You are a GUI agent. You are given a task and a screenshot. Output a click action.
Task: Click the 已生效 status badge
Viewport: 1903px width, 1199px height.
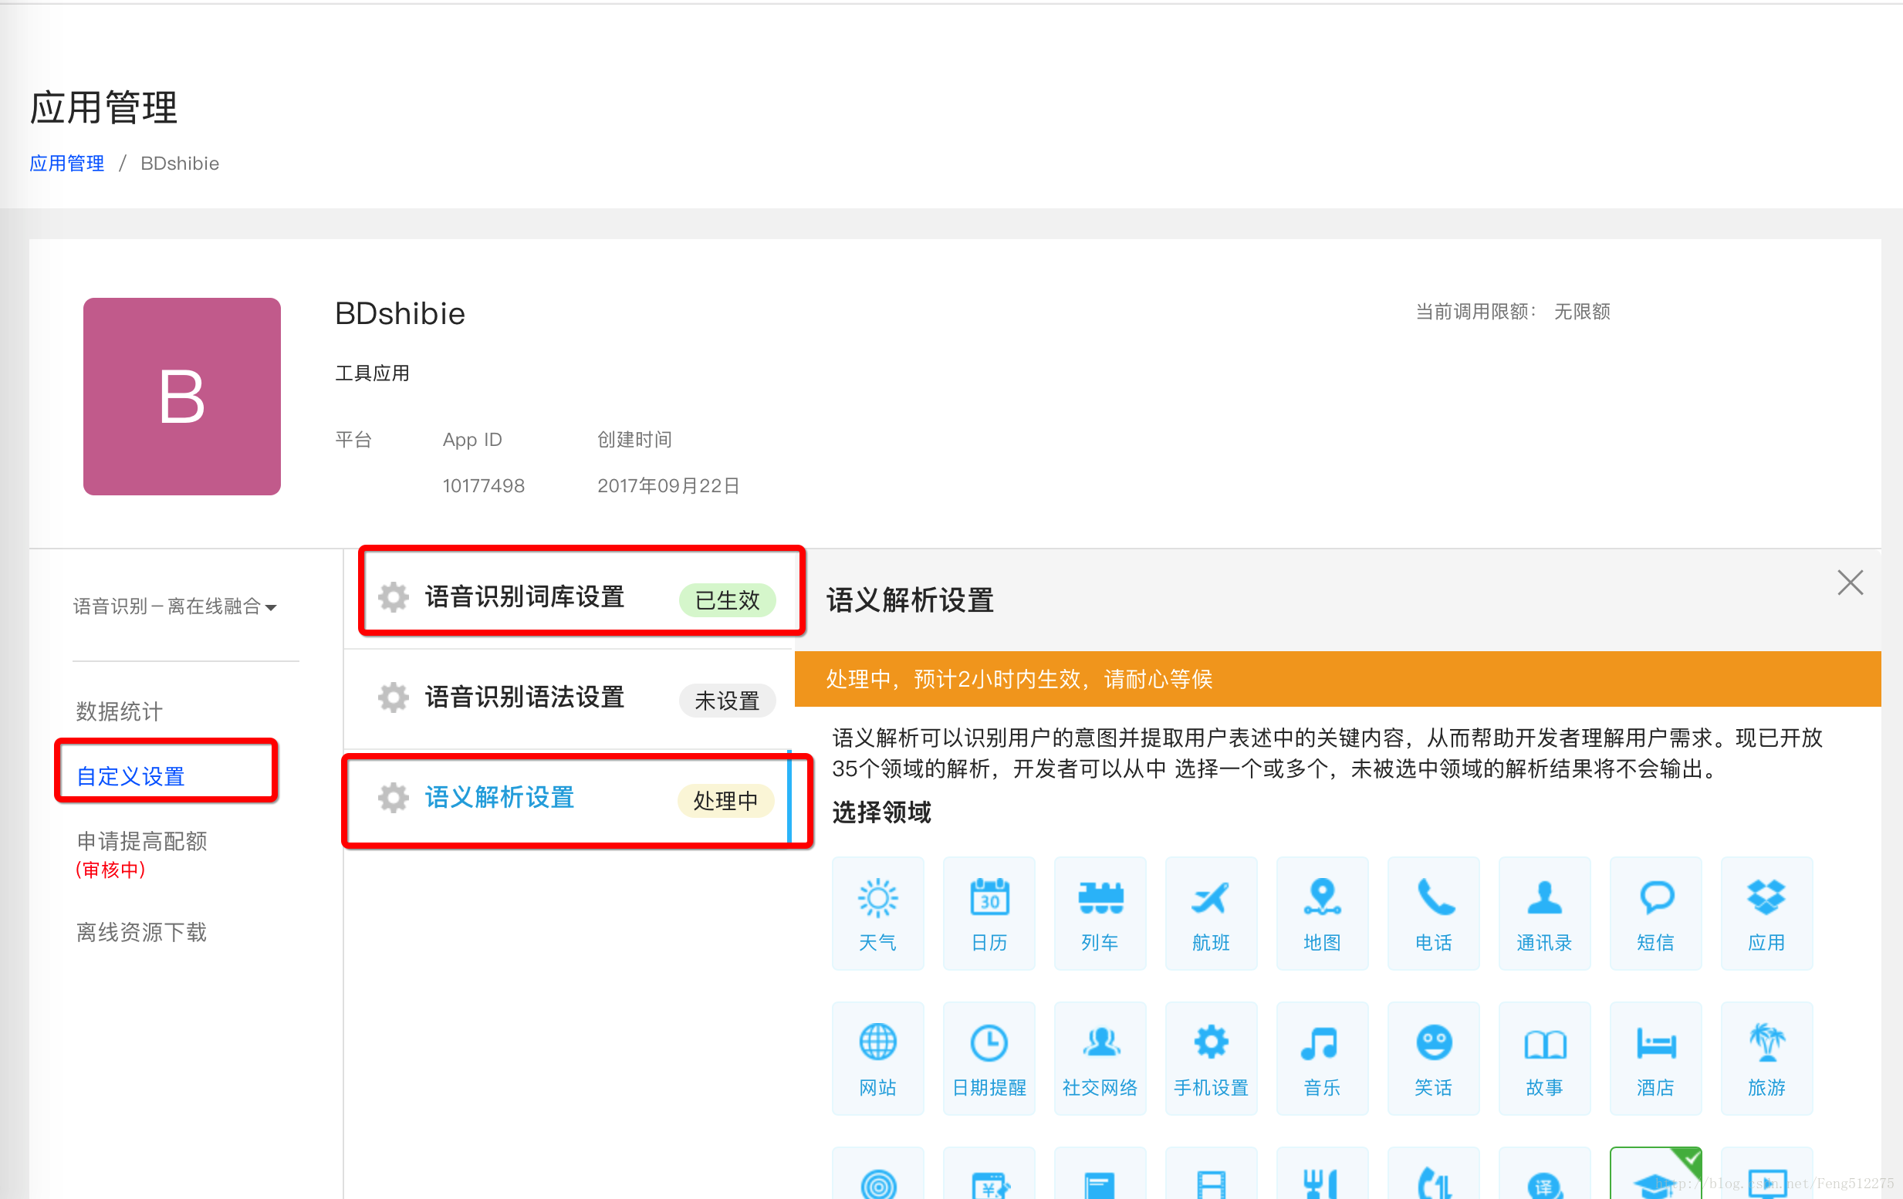coord(727,600)
